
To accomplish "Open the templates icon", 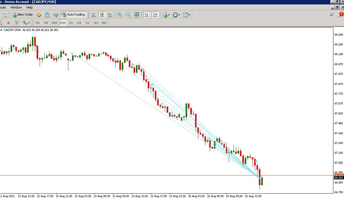I will coord(186,15).
